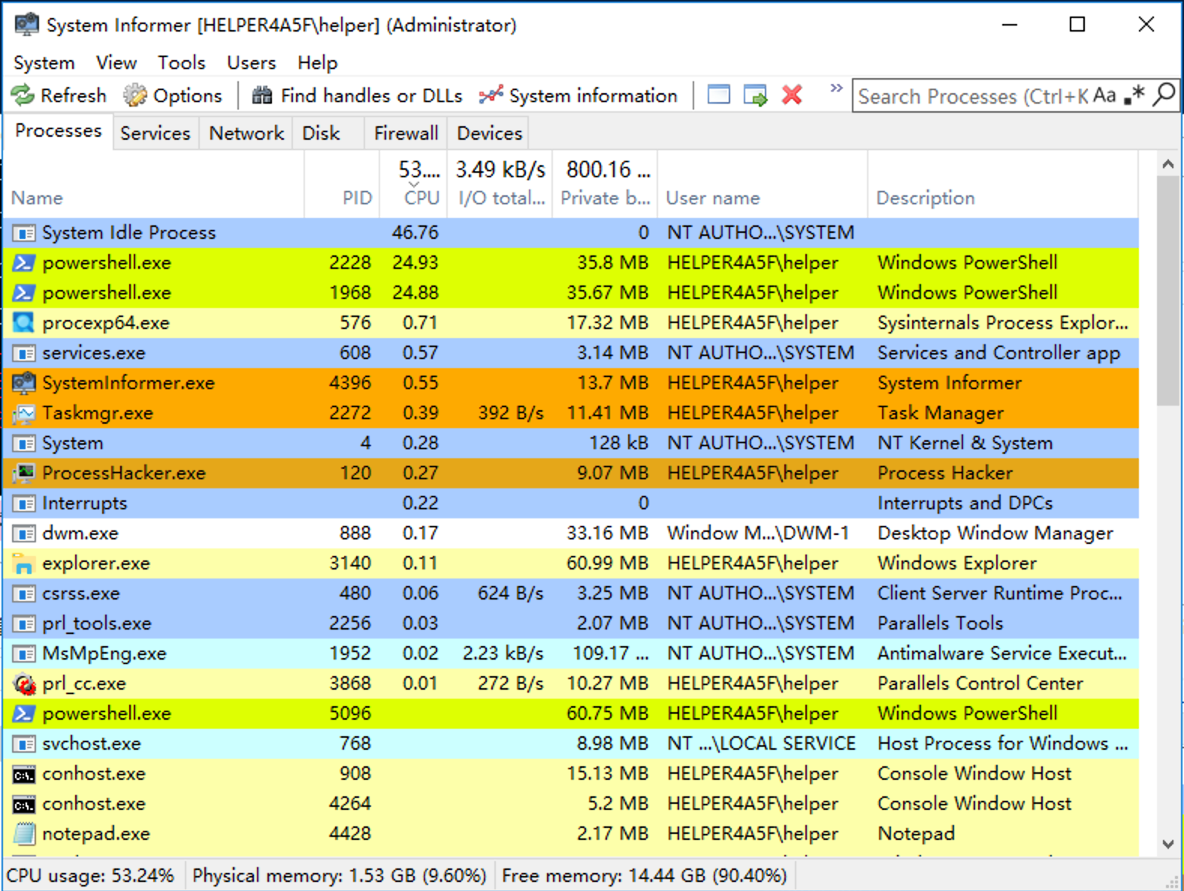Open the Users menu
The width and height of the screenshot is (1184, 891).
(251, 62)
